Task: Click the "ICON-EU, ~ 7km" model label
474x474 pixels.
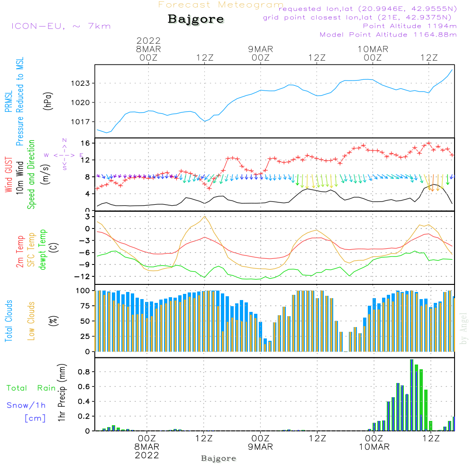Action: tap(61, 26)
